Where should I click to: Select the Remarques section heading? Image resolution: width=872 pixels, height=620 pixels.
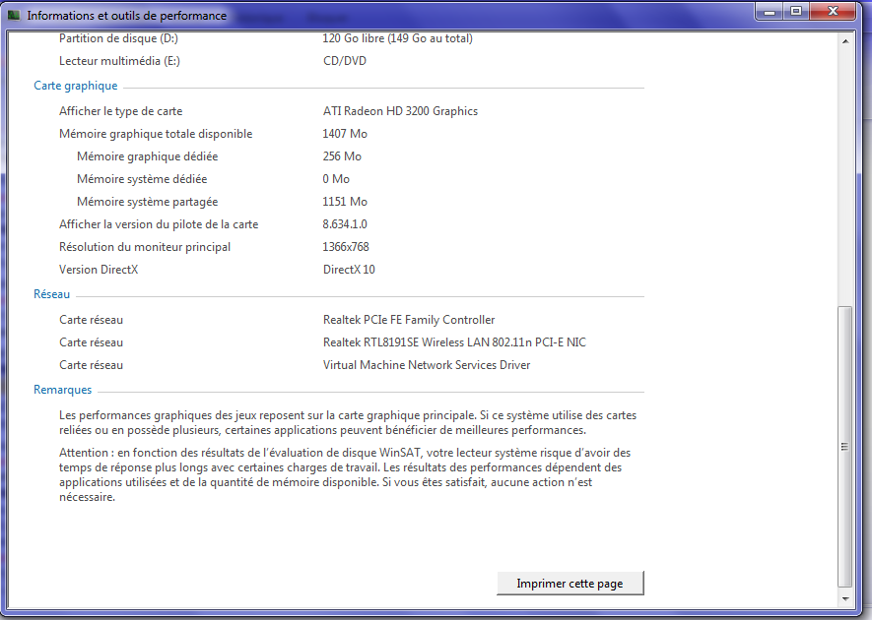point(62,390)
